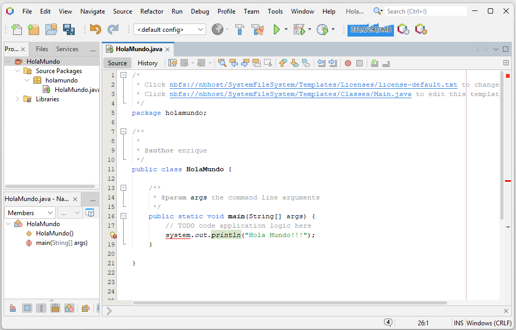Screen dimensions: 516x330
Task: Click the Find Selection magnifier icon
Action: pos(222,63)
